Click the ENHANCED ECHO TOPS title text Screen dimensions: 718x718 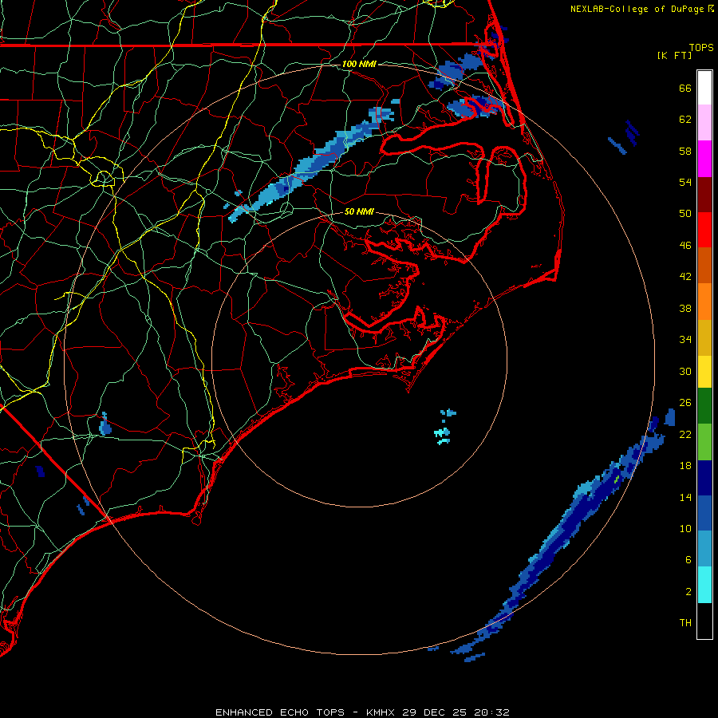coord(279,712)
